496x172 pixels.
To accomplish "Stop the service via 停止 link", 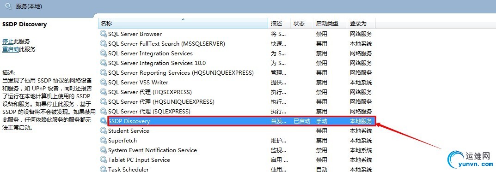I will click(8, 42).
